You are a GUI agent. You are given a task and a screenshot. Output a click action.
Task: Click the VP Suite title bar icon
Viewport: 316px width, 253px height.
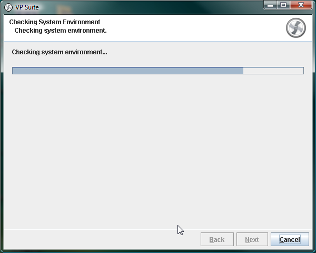coord(8,7)
